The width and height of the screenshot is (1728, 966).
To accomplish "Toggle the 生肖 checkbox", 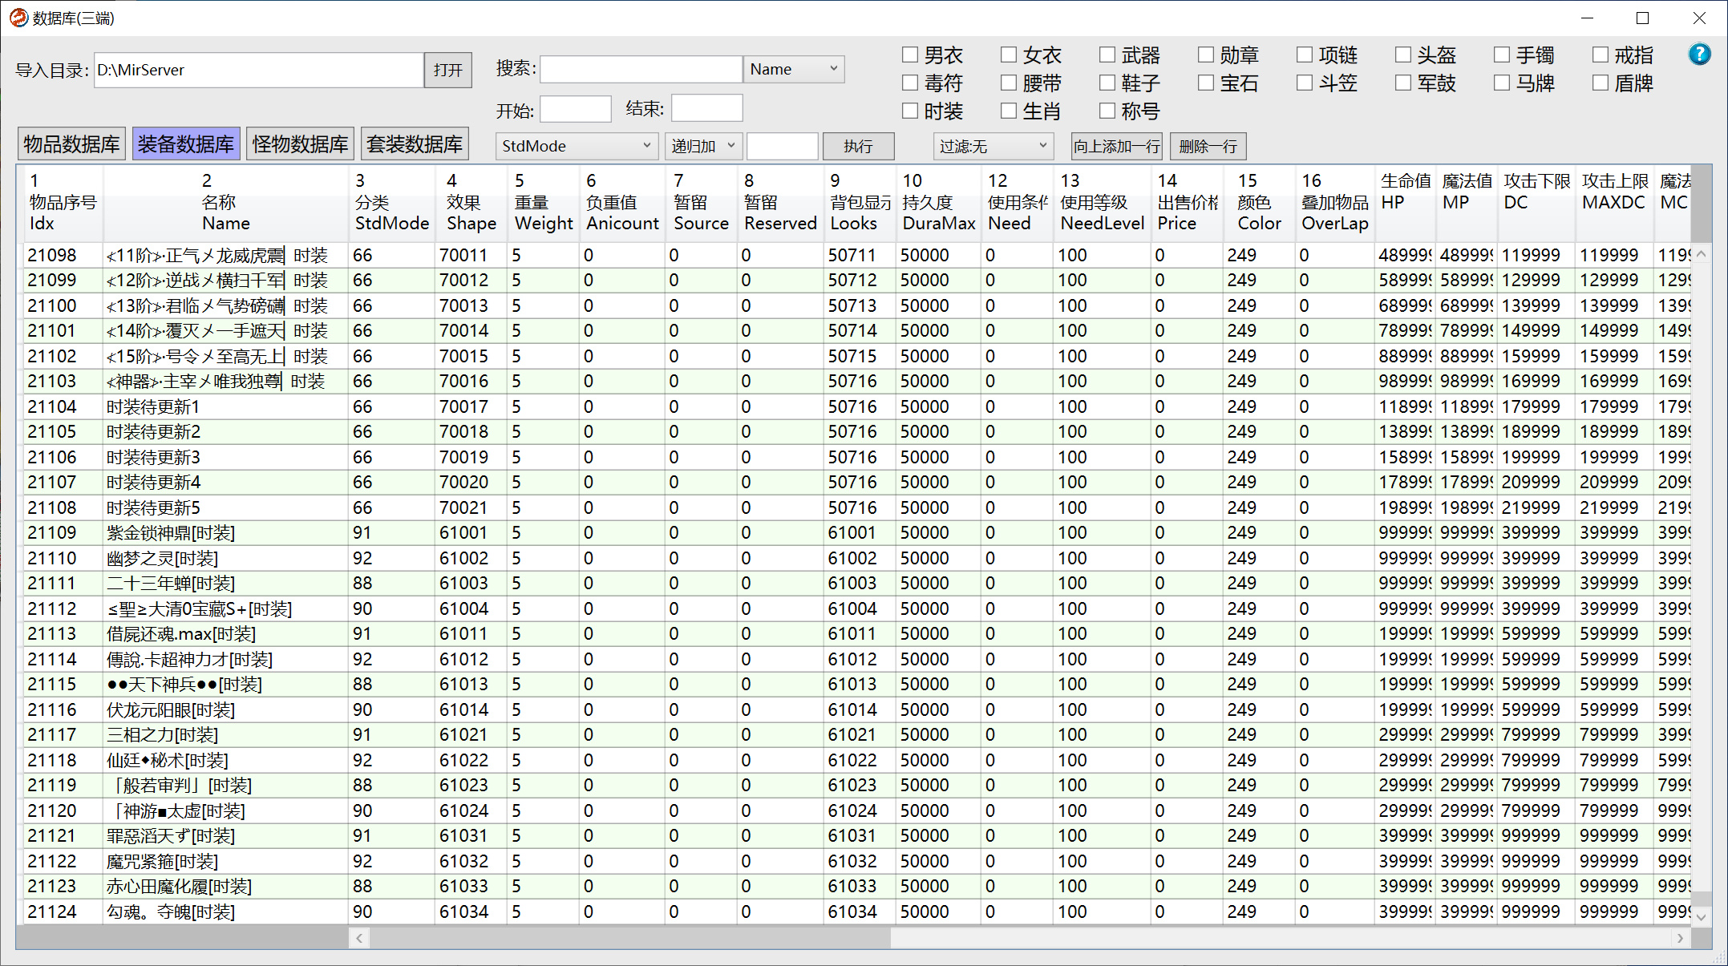I will [1009, 111].
